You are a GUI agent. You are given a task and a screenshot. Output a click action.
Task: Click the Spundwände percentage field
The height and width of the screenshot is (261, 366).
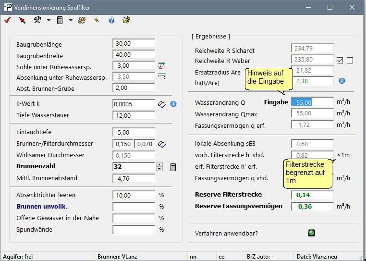134,230
